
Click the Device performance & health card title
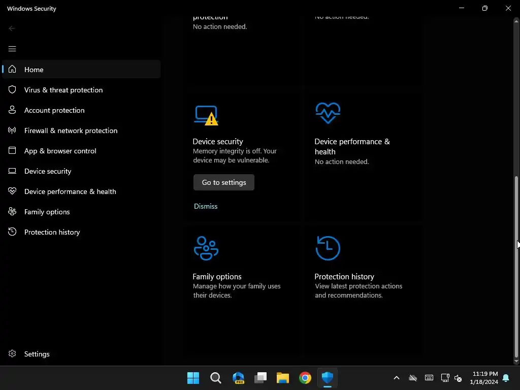(x=352, y=146)
